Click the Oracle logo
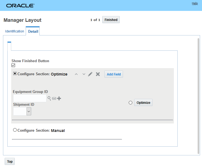Viewport: 202px width, 166px height. [x=20, y=5]
